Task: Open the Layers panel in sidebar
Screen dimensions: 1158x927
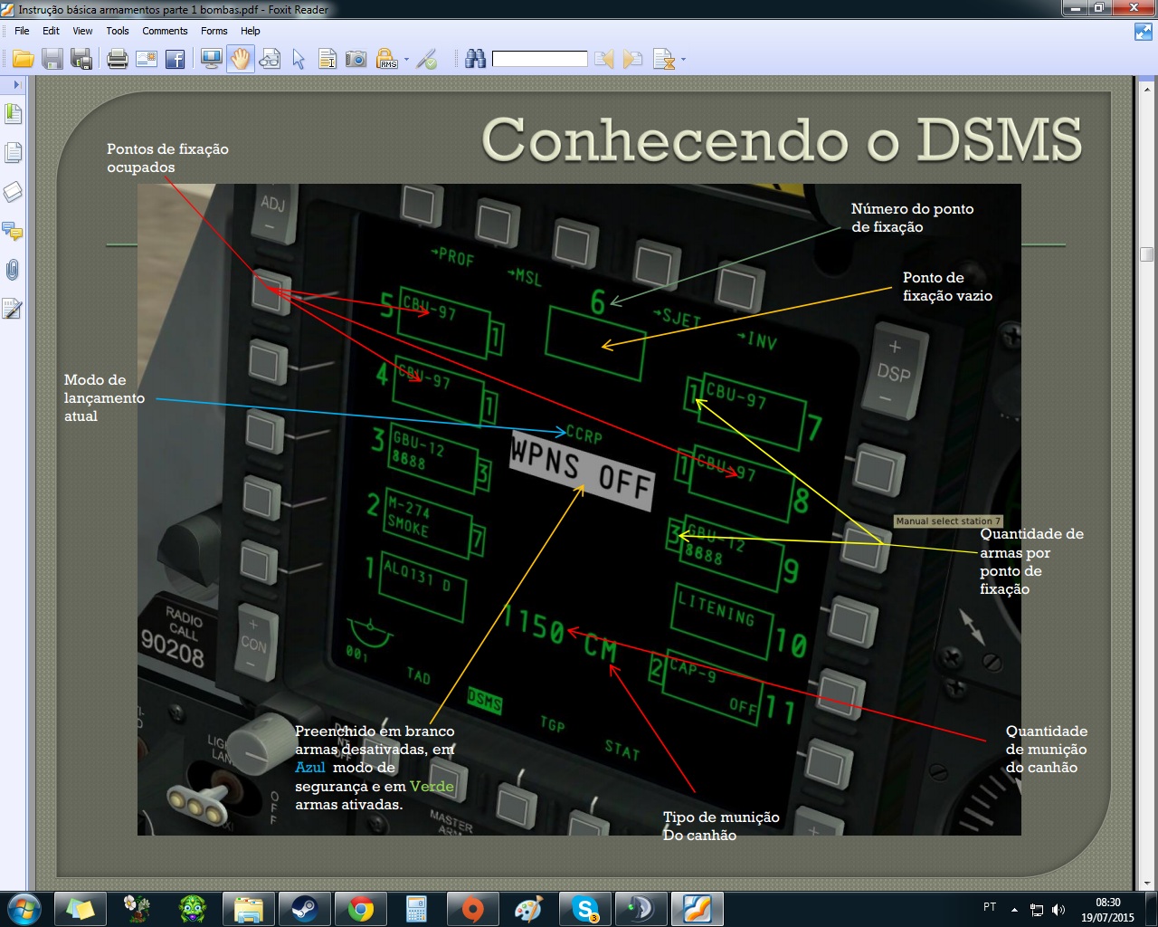Action: pos(13,192)
